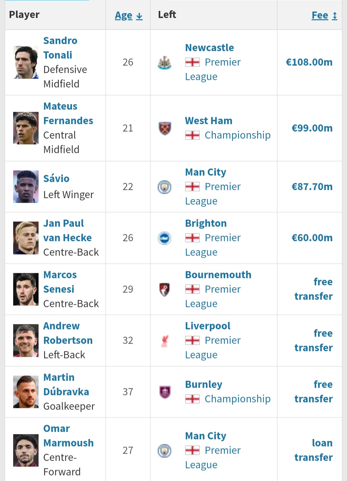Viewport: 347px width, 481px height.
Task: Open Sandro Tonali's player profile
Action: click(x=60, y=48)
